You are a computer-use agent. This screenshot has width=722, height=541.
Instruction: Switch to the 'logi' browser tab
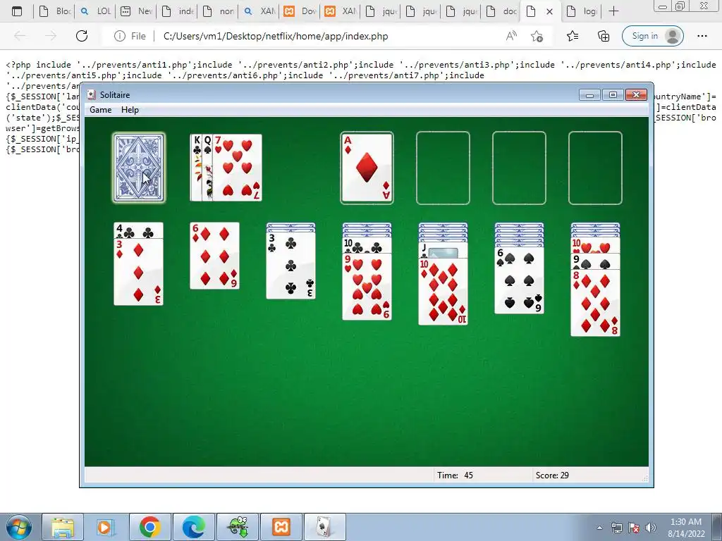point(582,11)
